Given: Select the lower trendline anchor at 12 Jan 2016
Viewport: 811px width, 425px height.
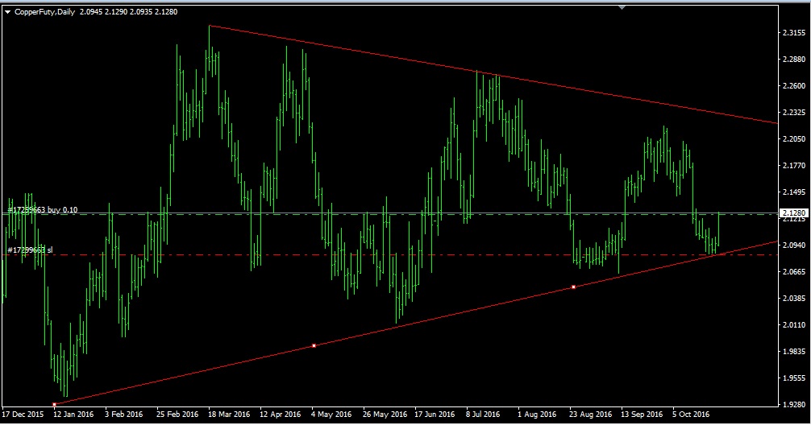Looking at the screenshot, I should point(54,404).
